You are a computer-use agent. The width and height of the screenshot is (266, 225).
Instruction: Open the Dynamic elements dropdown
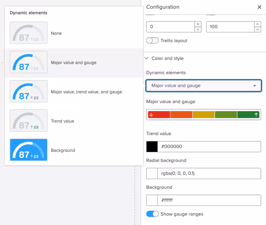(x=204, y=86)
